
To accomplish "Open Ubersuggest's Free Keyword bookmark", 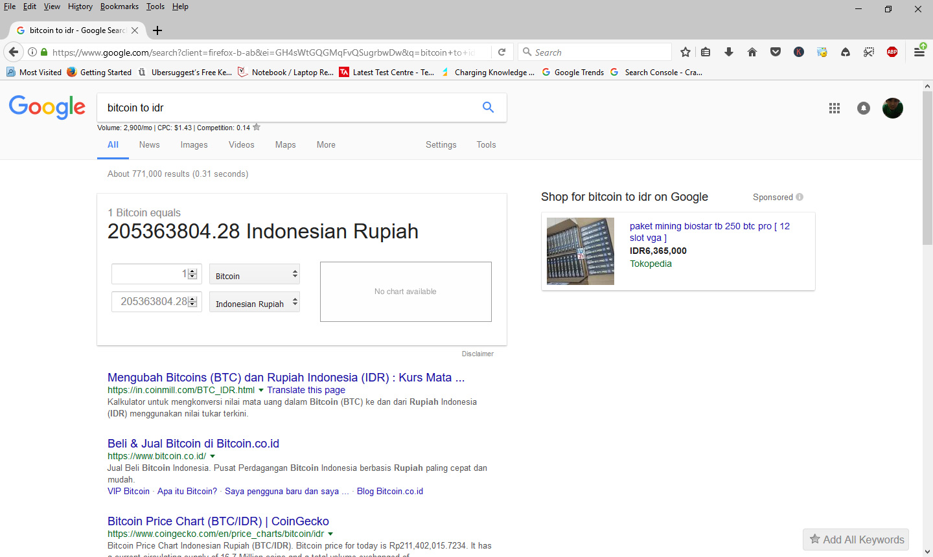I will click(185, 72).
